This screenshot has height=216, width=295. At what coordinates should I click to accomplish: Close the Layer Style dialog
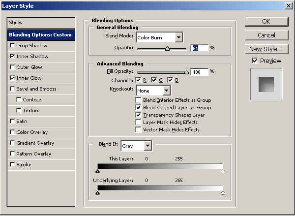pos(289,5)
